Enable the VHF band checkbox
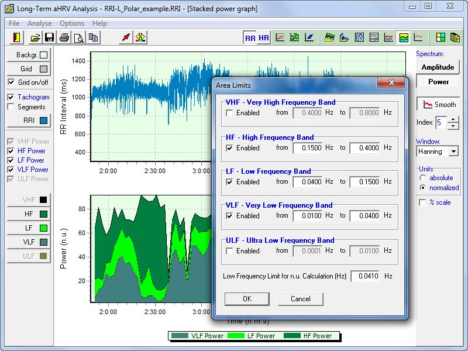 click(x=230, y=113)
